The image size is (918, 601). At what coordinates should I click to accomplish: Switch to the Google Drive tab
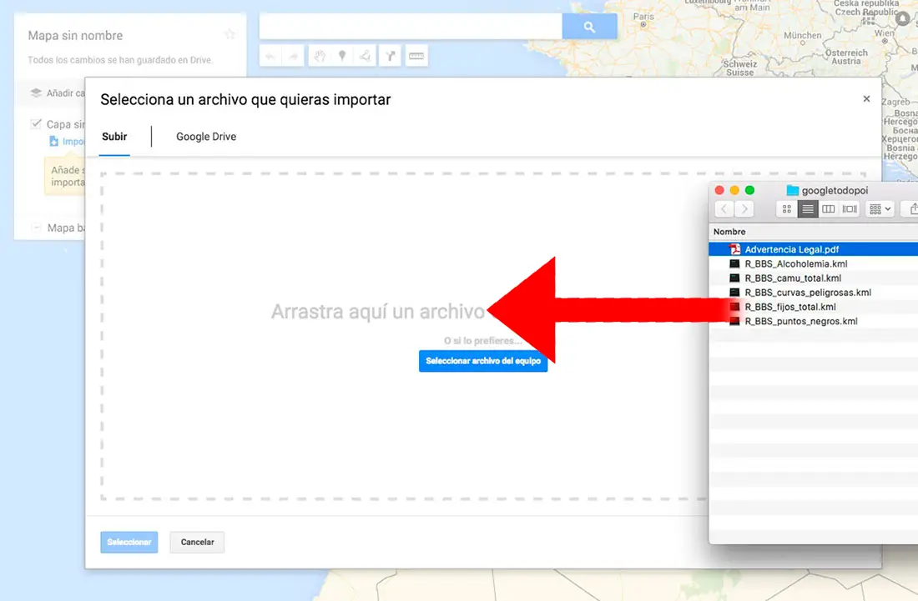tap(205, 136)
